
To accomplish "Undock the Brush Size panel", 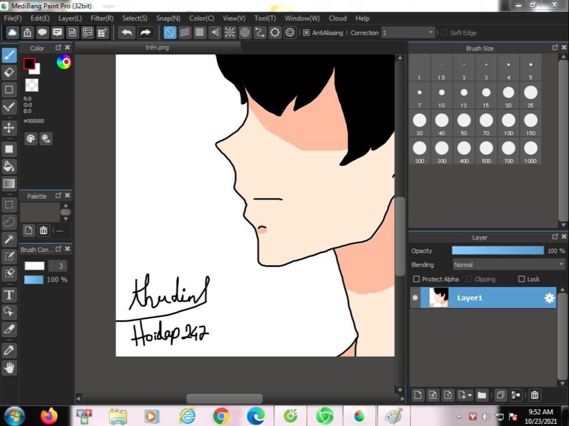I will point(555,48).
